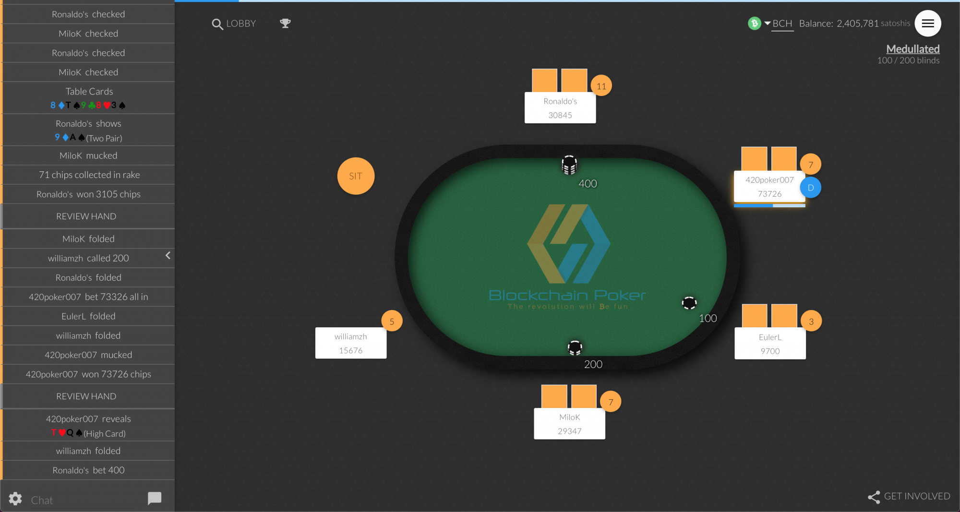Image resolution: width=960 pixels, height=512 pixels.
Task: Click 420poker007's face-down hole cards
Action: (769, 159)
